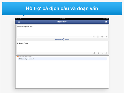Click the translated text 'С Новым Годом'
Viewport: 124px width, 93px height.
(x=22, y=43)
